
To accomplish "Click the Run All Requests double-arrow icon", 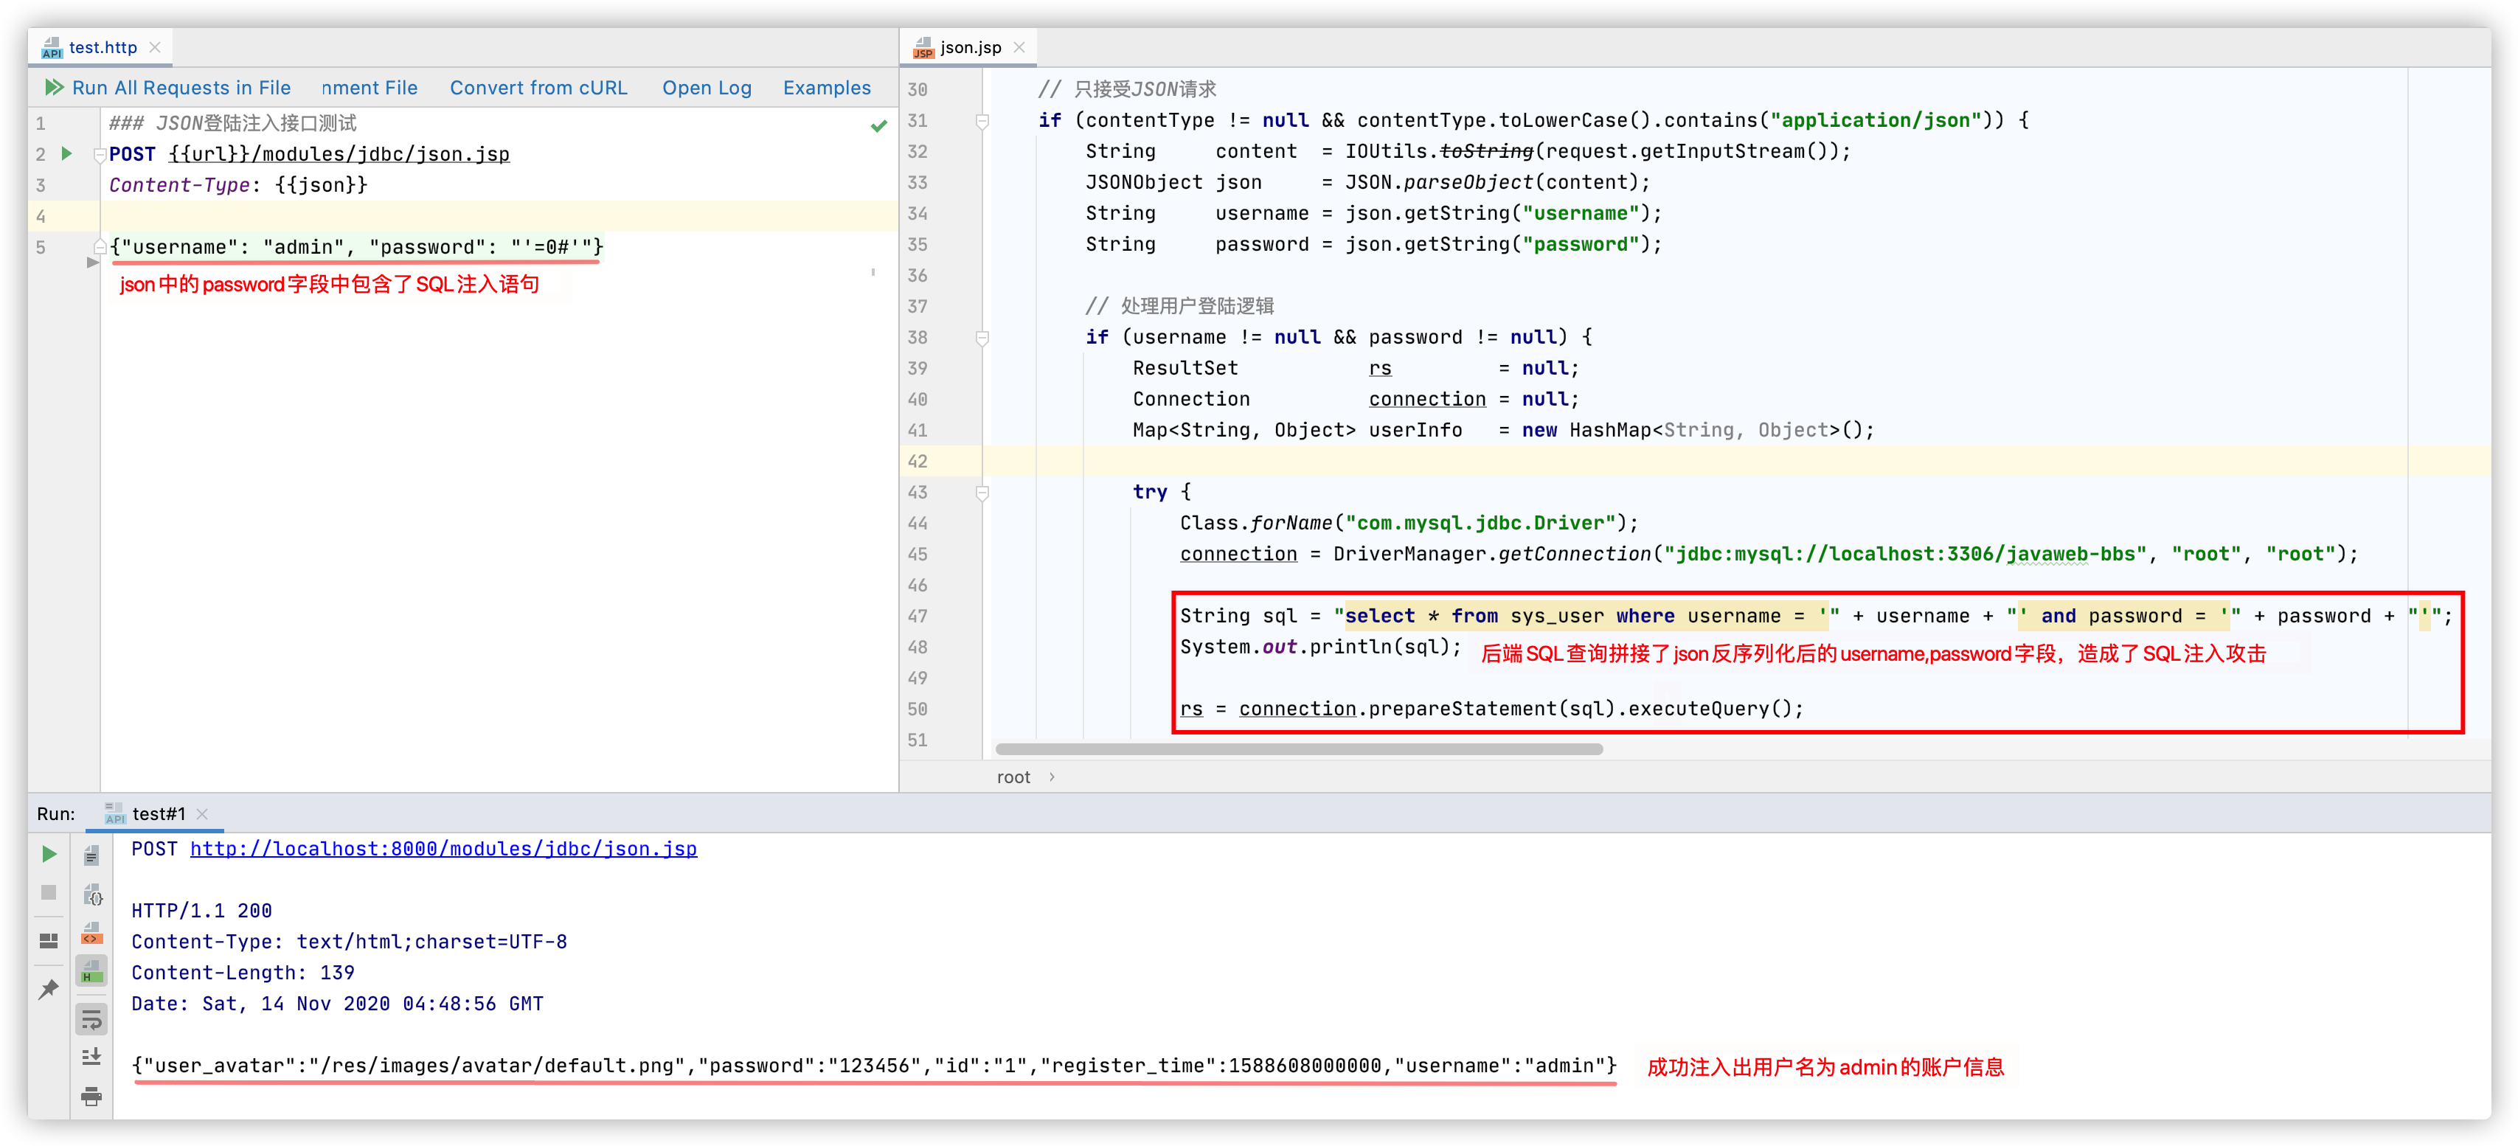I will coord(55,88).
